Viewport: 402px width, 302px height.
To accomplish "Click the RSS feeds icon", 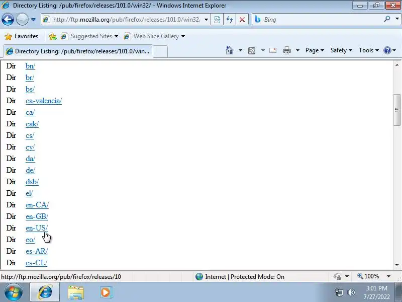I will point(252,51).
